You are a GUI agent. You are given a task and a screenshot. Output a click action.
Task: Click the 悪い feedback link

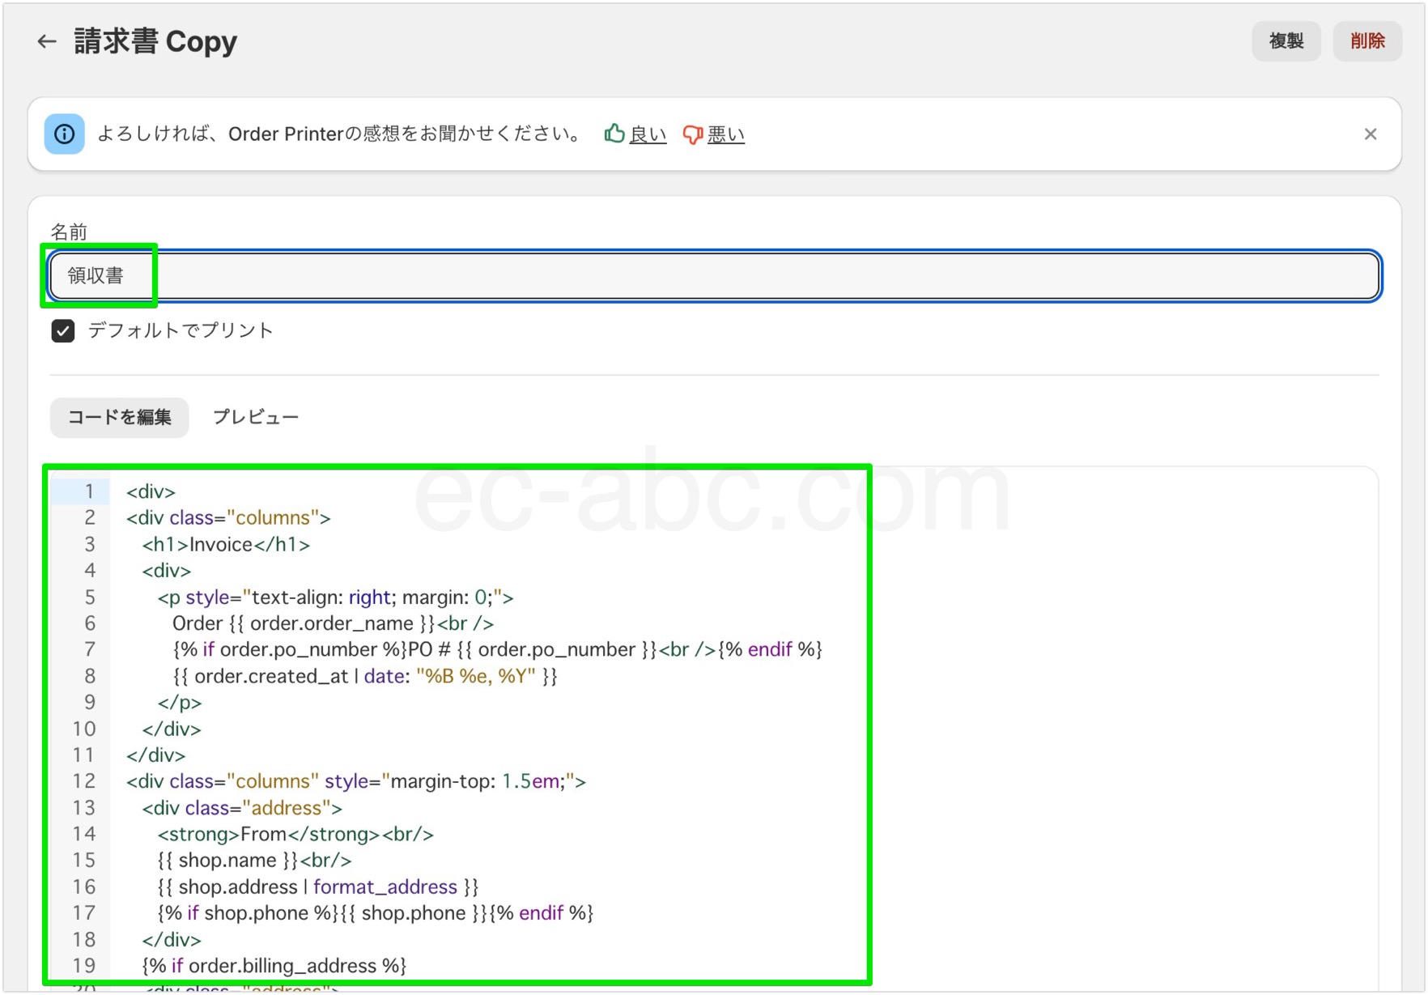pos(725,134)
